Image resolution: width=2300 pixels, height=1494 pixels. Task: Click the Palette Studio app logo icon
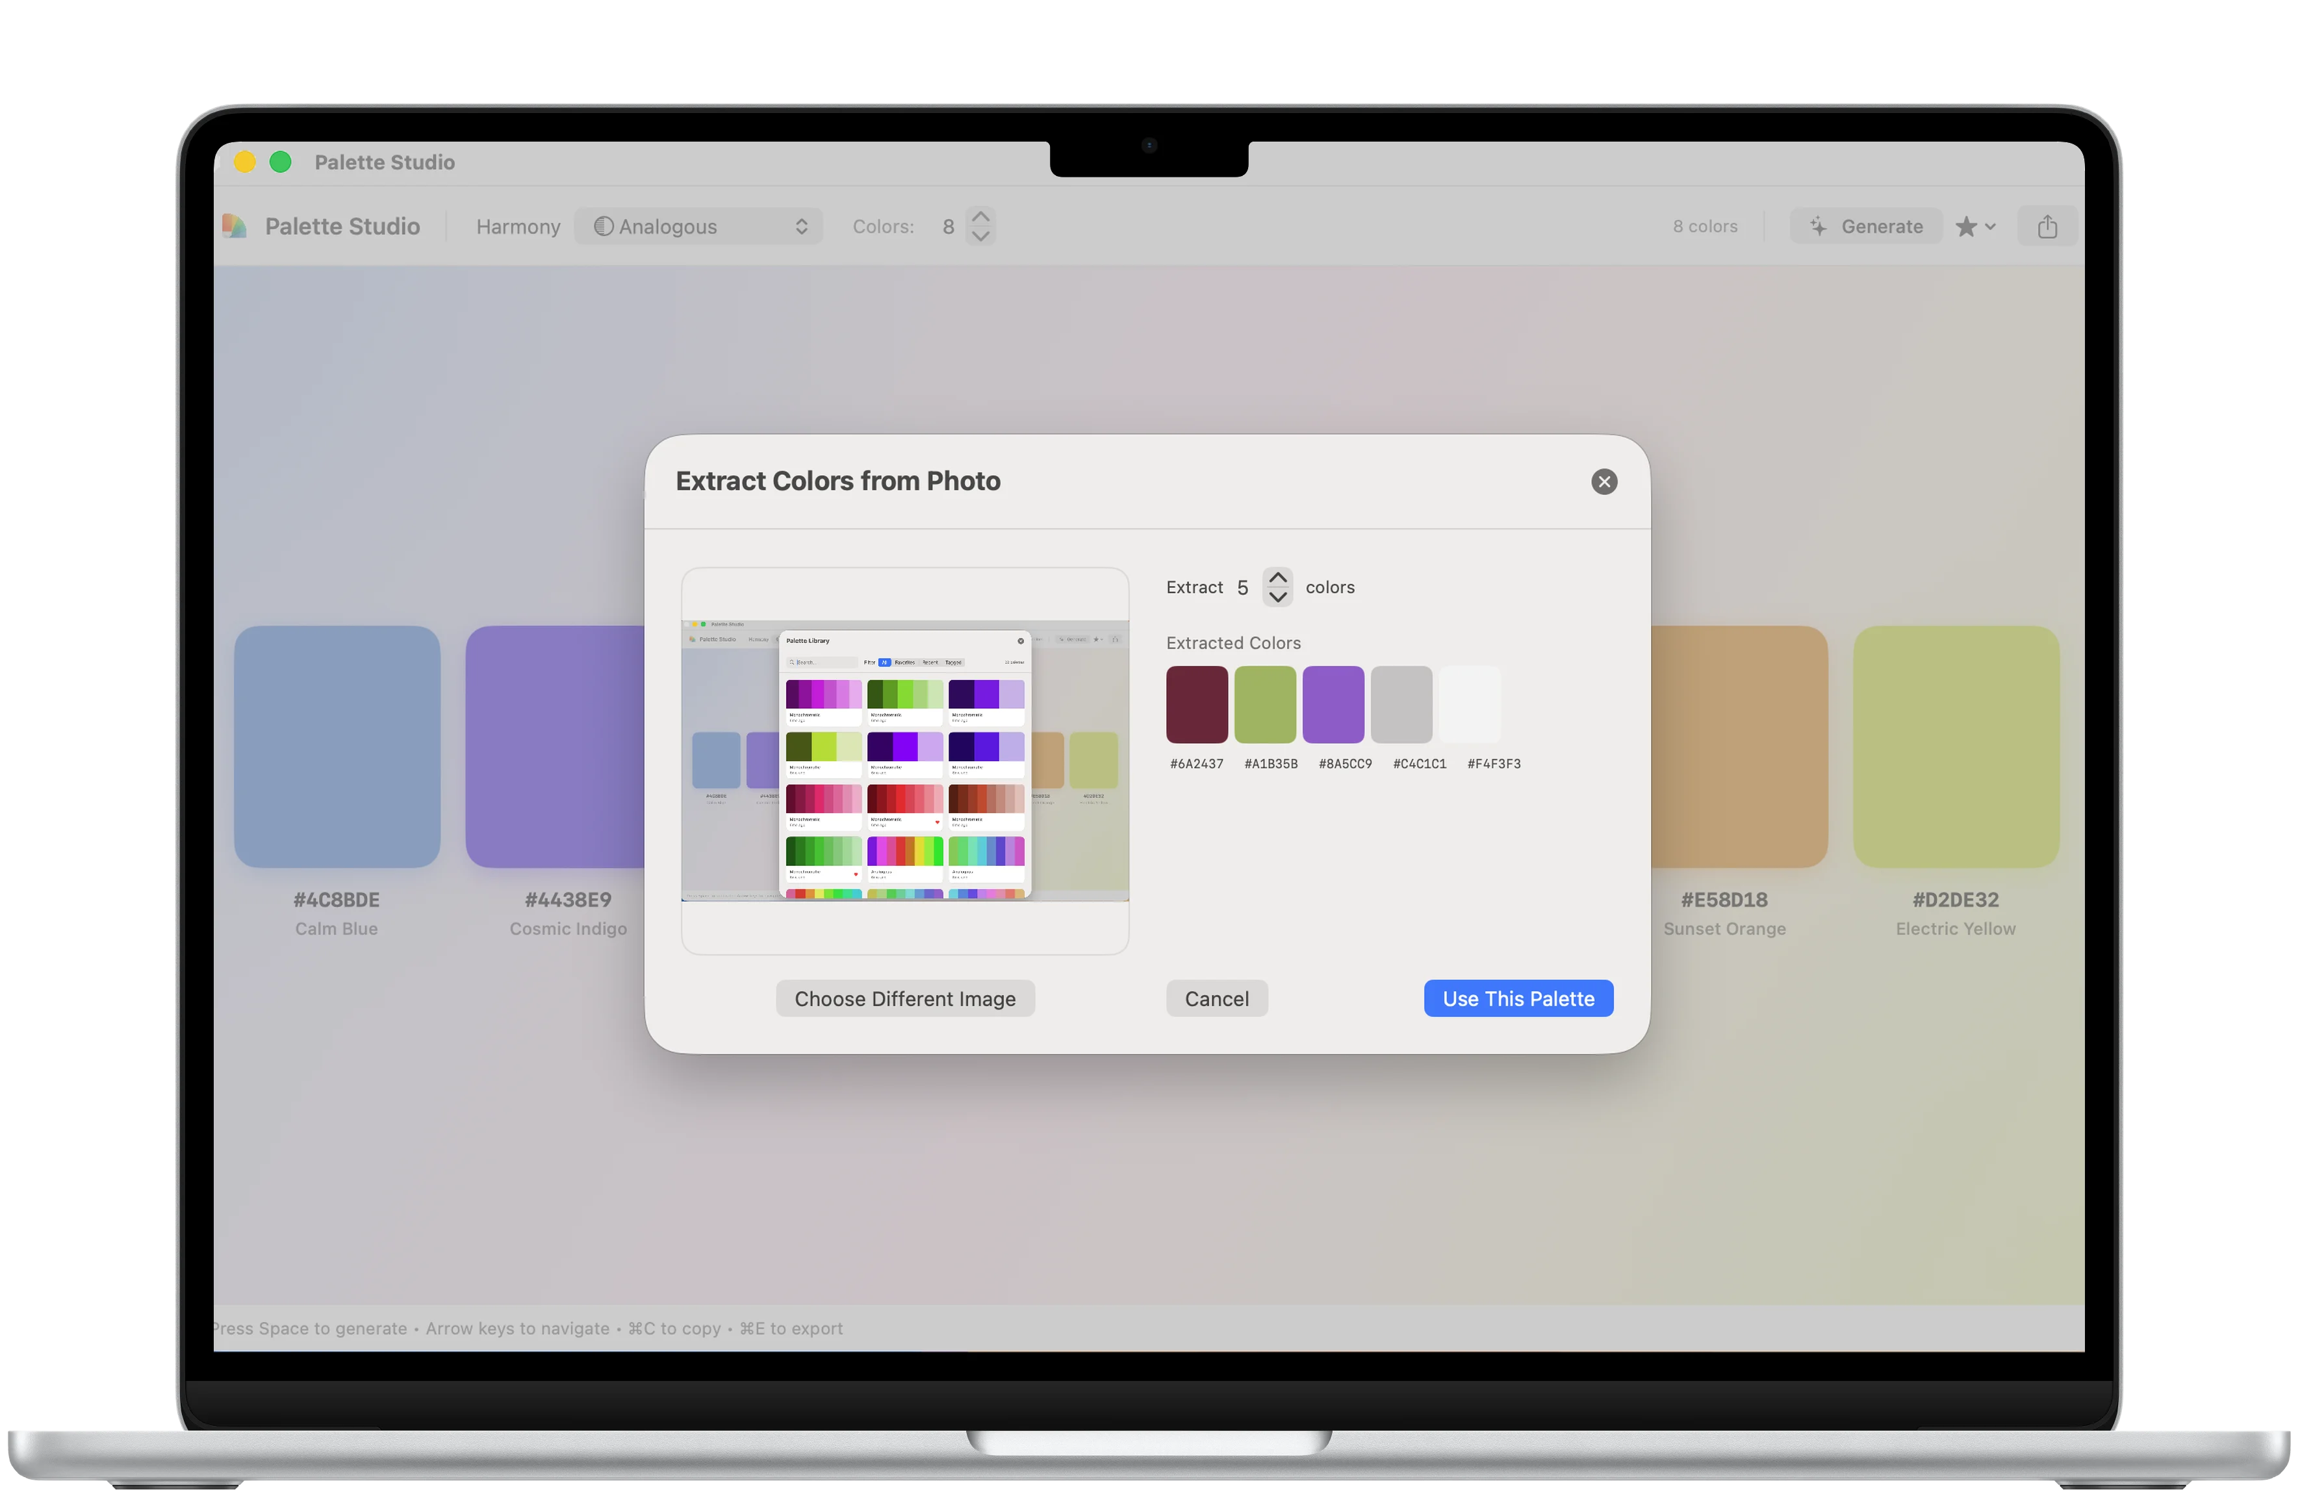coord(234,226)
